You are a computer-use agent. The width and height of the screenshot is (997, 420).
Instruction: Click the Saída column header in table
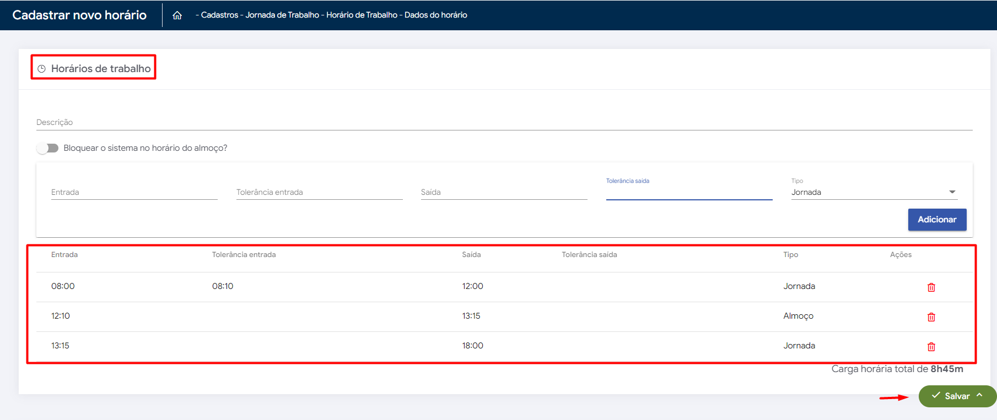[471, 254]
